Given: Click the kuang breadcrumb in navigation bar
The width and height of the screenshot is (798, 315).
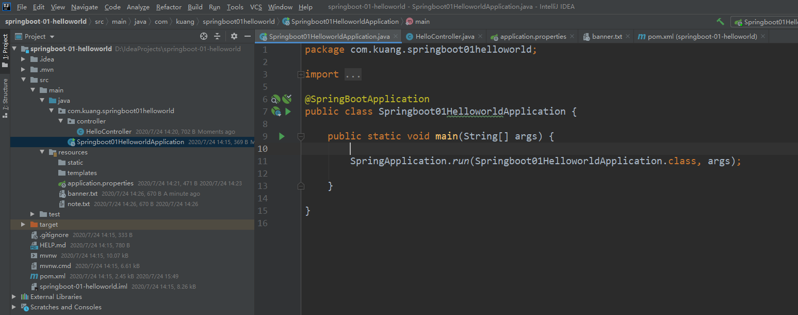Looking at the screenshot, I should [185, 22].
